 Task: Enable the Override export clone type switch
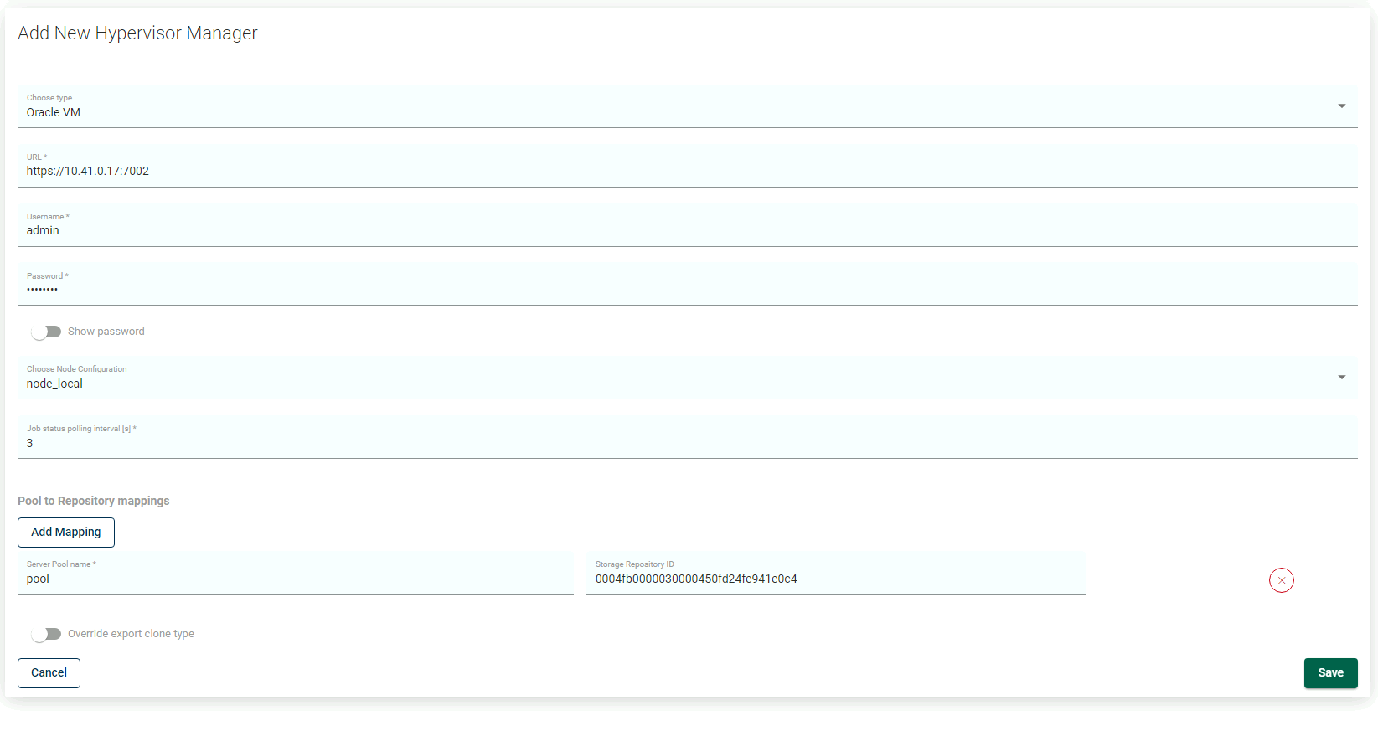pos(46,634)
